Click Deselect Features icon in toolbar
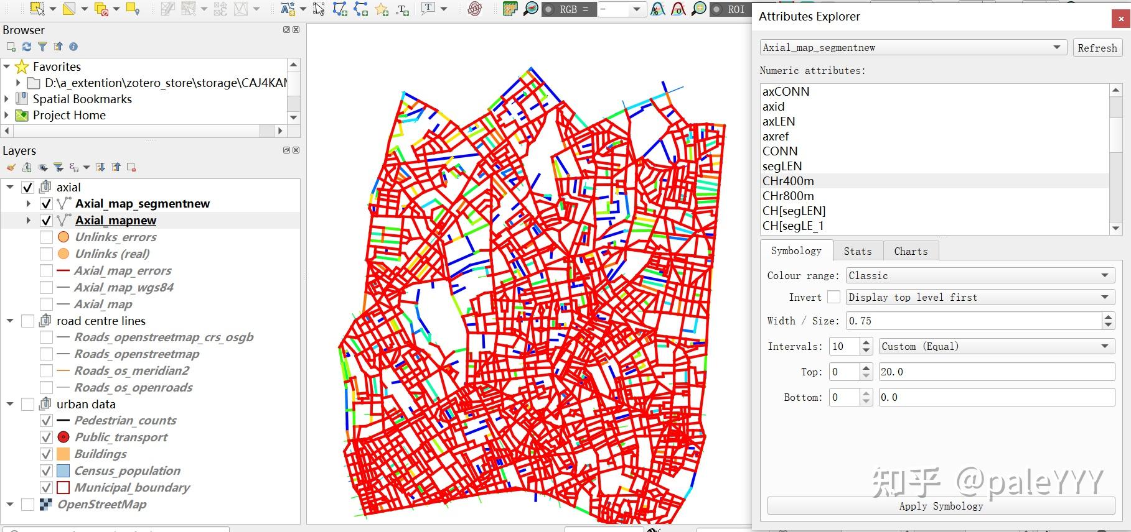The image size is (1131, 532). coord(101,9)
